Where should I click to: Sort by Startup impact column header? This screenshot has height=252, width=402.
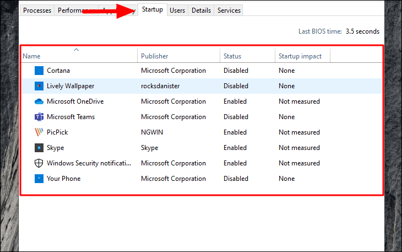point(300,56)
